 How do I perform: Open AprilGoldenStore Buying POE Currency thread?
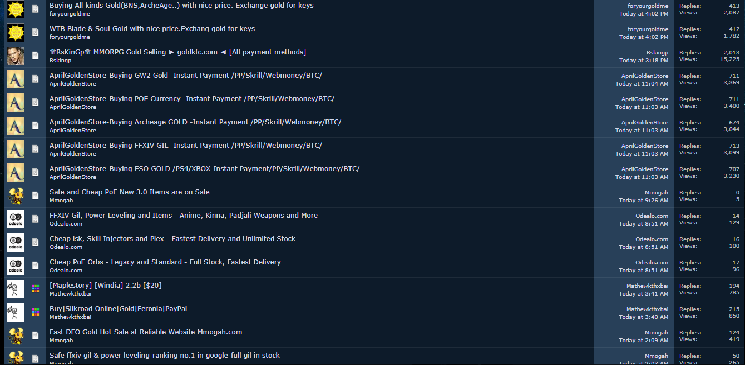192,99
